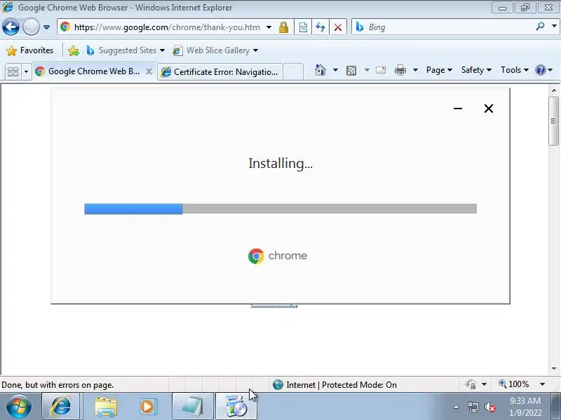Image resolution: width=561 pixels, height=420 pixels.
Task: Expand the Feeds dropdown arrow
Action: 367,70
